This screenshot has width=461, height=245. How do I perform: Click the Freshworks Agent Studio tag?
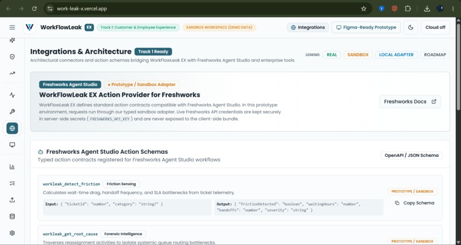(x=70, y=84)
